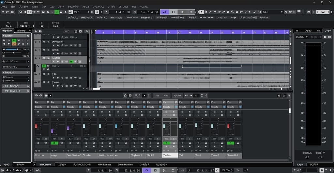Click the Play button in the top transport
The height and width of the screenshot is (173, 334).
tap(182, 12)
